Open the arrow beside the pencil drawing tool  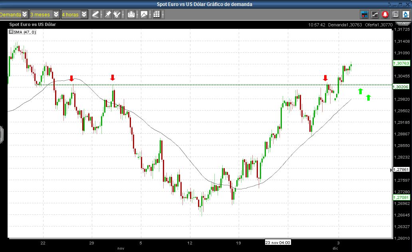[x=101, y=14]
